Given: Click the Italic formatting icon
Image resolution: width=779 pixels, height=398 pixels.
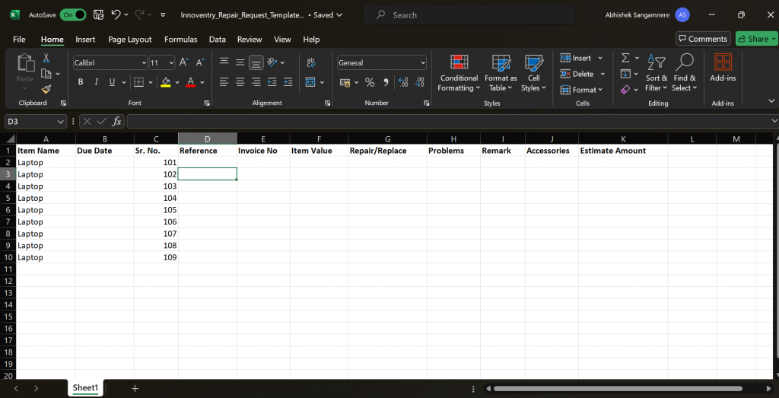Looking at the screenshot, I should tap(97, 82).
